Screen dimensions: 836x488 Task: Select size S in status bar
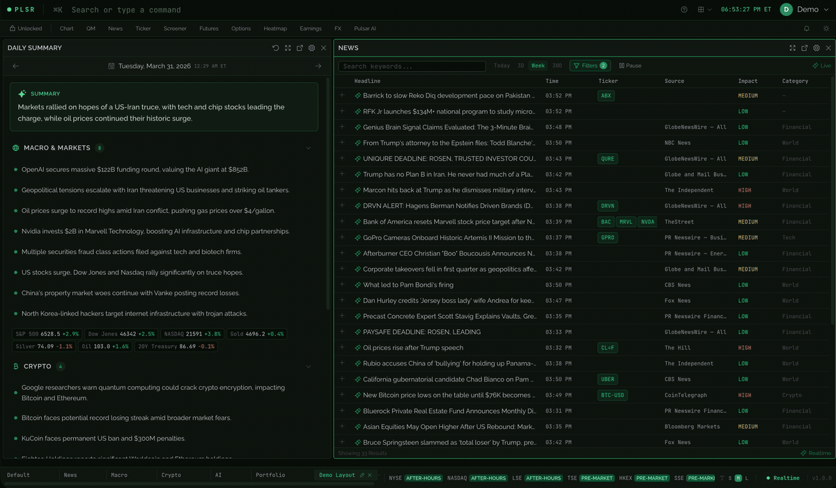coord(730,478)
